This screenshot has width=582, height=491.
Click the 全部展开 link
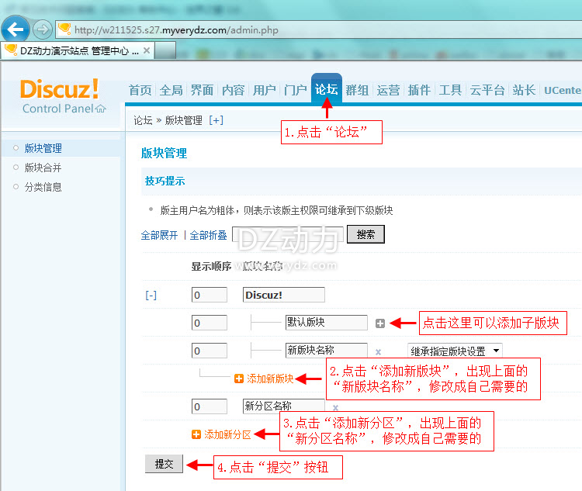pos(159,235)
